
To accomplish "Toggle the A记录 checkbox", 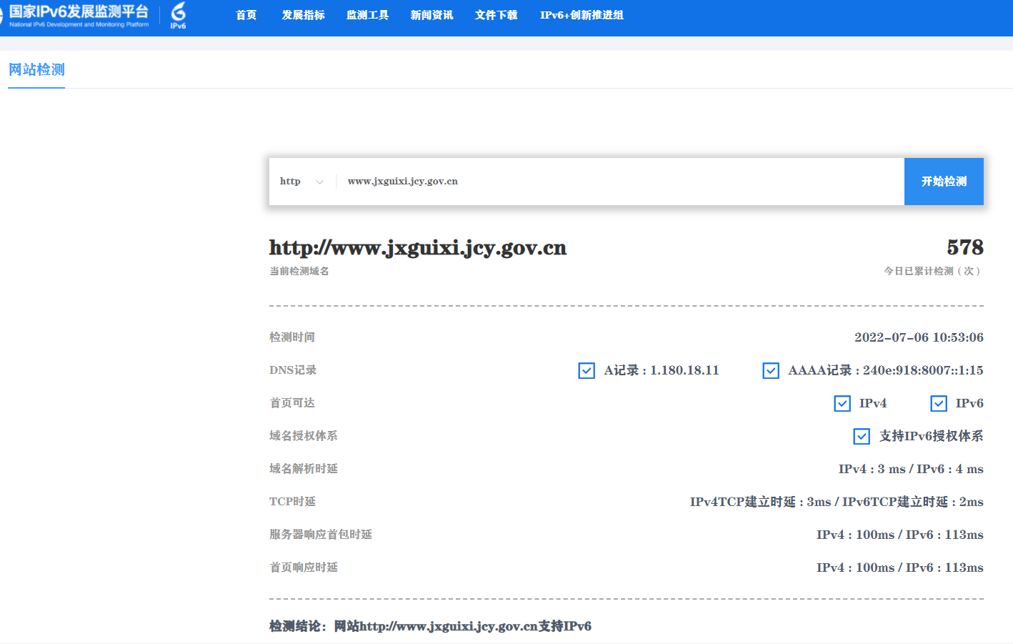I will click(587, 370).
